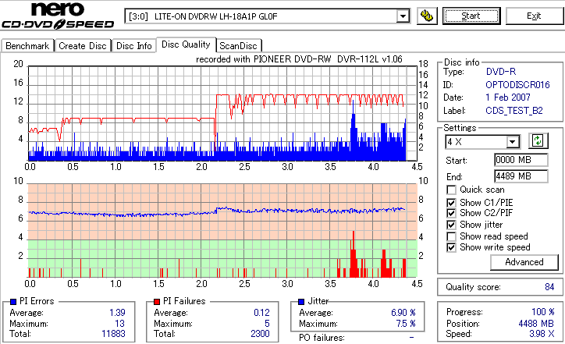Click the red PI Failures legend square

tap(157, 302)
